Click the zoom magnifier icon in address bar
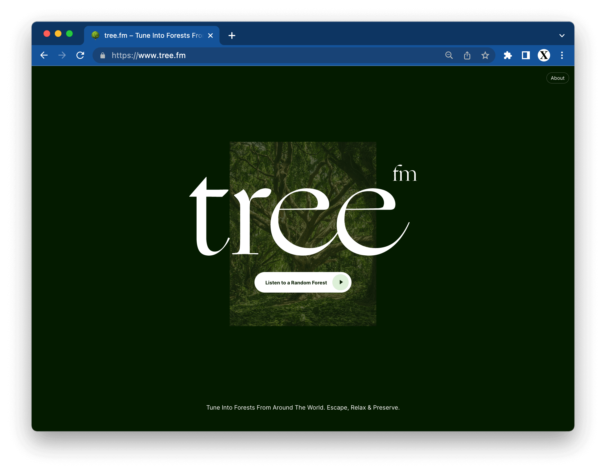 (x=449, y=55)
